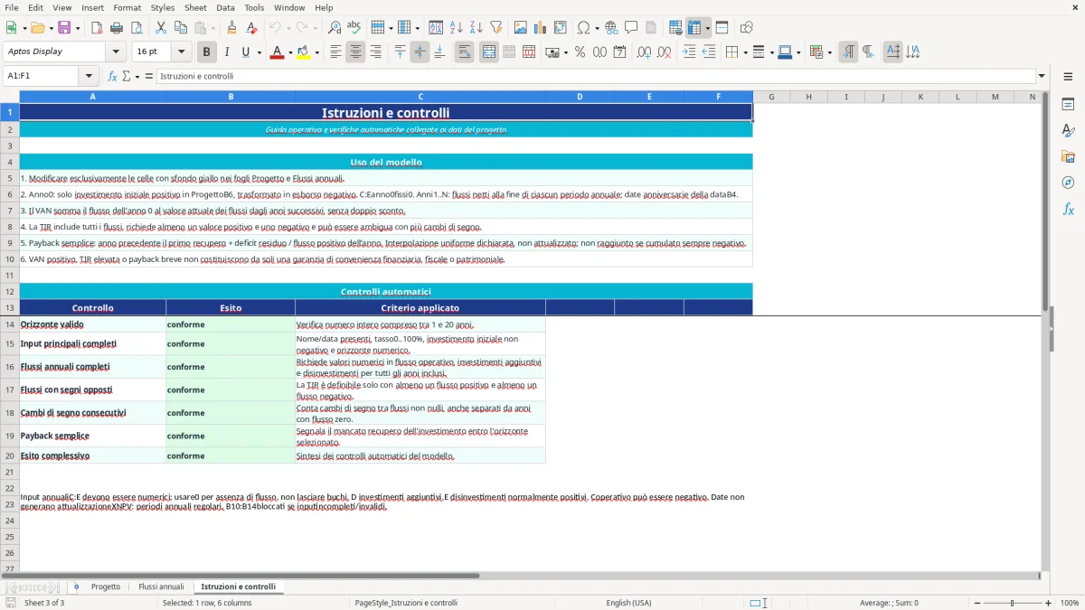Insert Image icon in toolbar
Screen dimensions: 1085x610
tap(521, 28)
